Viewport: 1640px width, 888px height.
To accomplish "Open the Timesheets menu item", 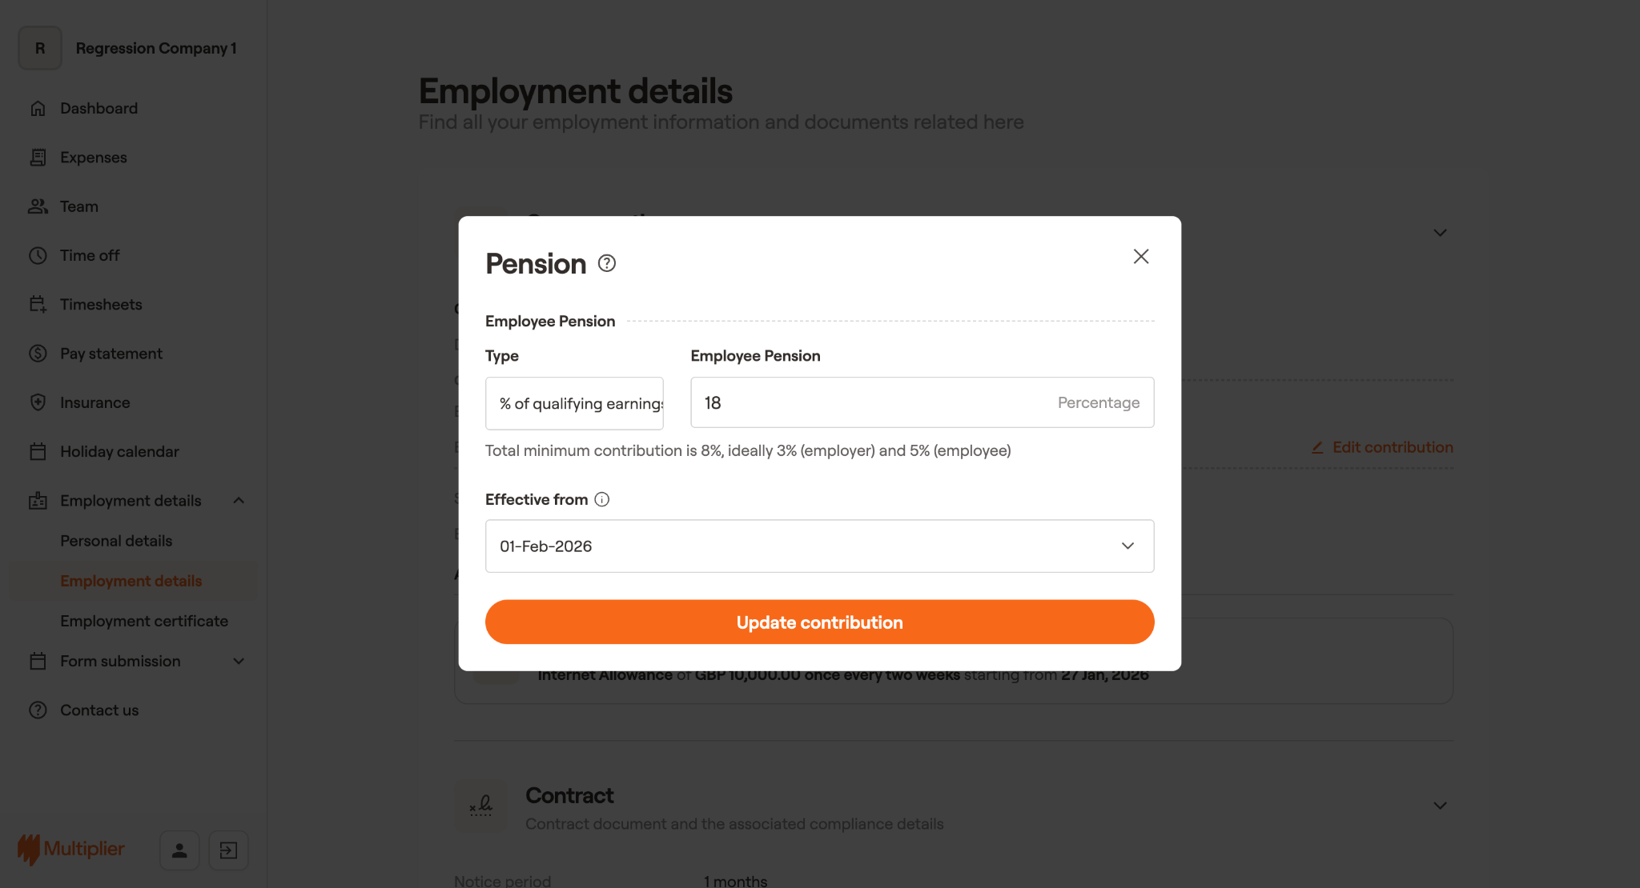I will 101,305.
